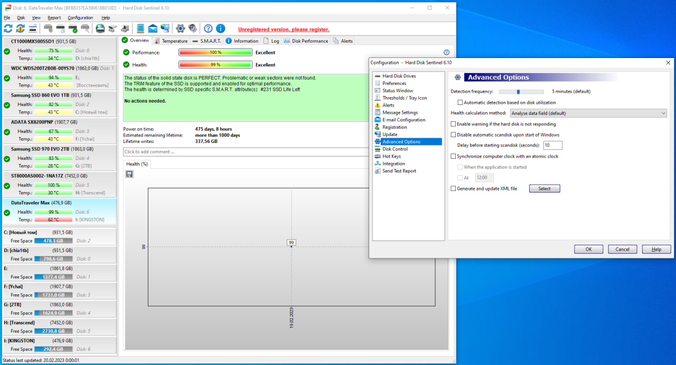Click the Health 99 % bar in Overview
676x365 pixels.
tap(215, 65)
